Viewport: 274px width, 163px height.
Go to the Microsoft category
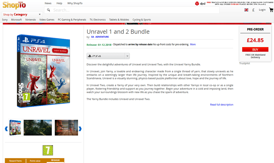pyautogui.click(x=16, y=20)
